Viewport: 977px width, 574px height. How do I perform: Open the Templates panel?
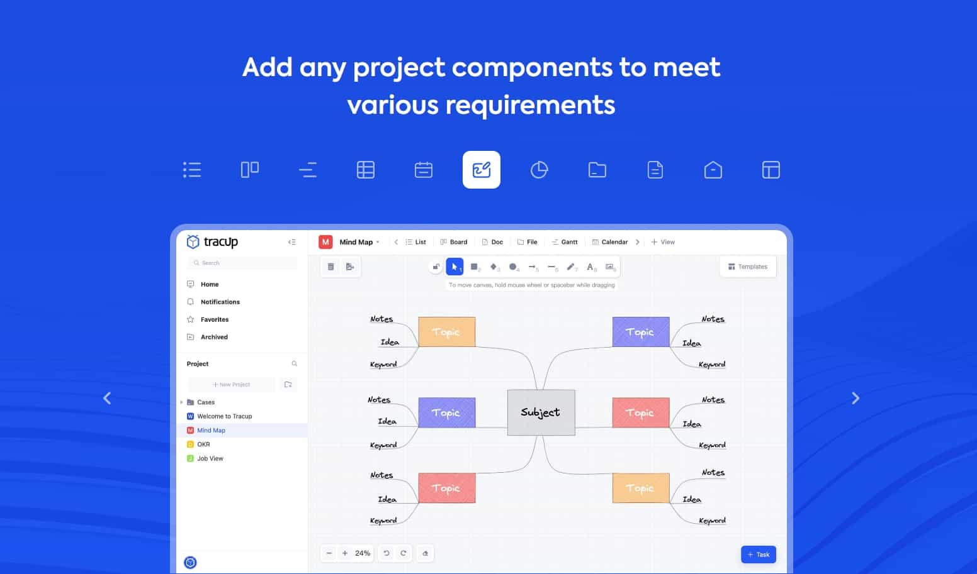(x=748, y=267)
